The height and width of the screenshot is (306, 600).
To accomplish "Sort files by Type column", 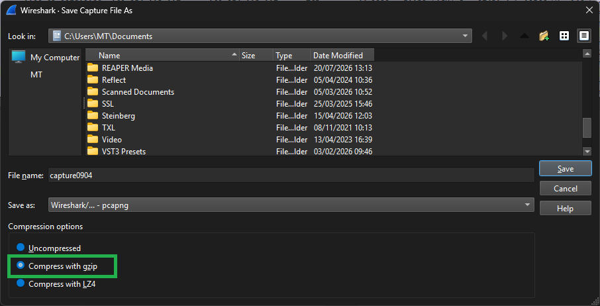I will pos(292,56).
